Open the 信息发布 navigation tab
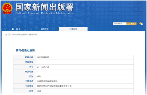Viewport: 147px width, 95px height. tap(45, 29)
